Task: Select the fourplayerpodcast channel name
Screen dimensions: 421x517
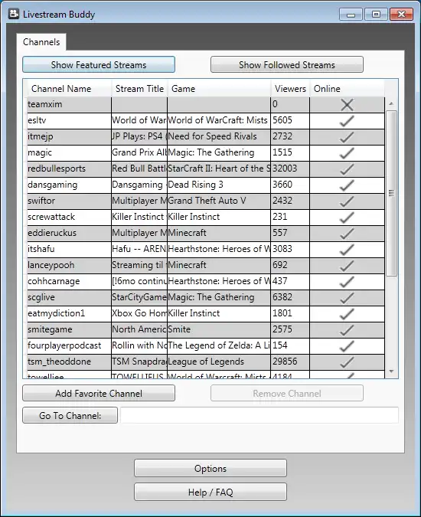Action: click(x=64, y=345)
